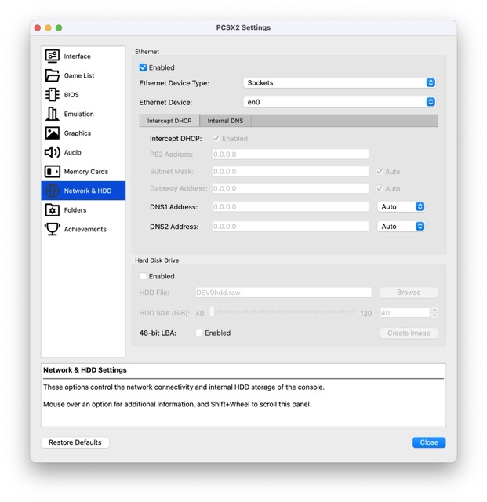Enable the 48-bit LBA checkbox
Screen dimensions: 487x502
[199, 333]
